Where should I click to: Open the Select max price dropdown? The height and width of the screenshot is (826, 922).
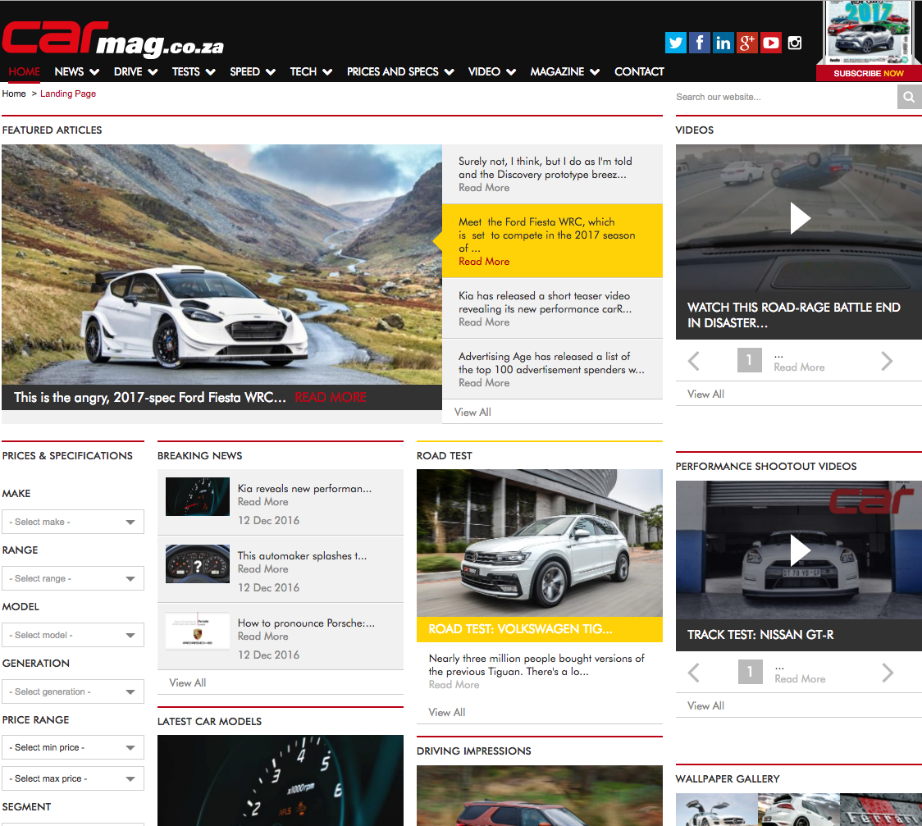pos(73,778)
